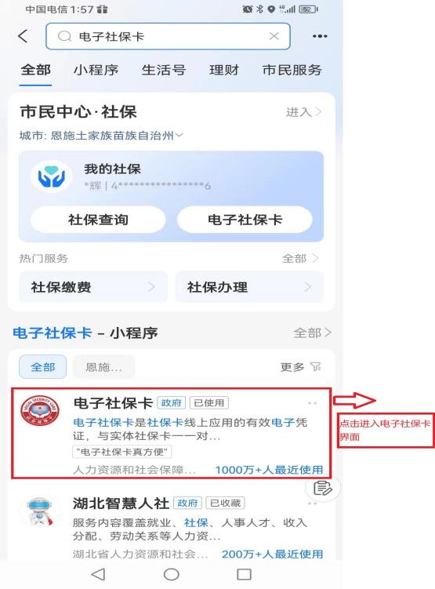The width and height of the screenshot is (435, 589).
Task: Expand the city selector 恩施土家族苗族自治州
Action: [101, 135]
